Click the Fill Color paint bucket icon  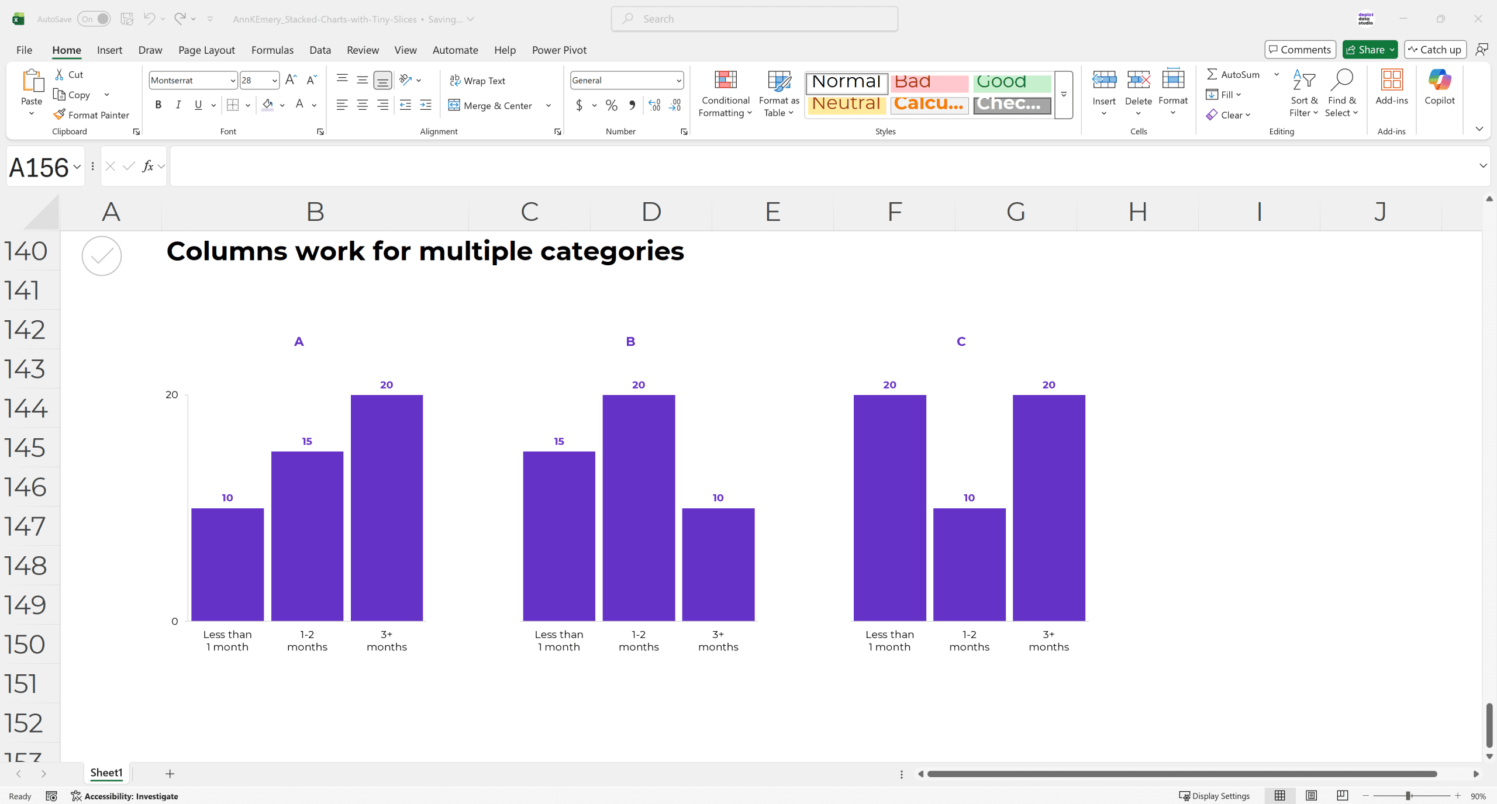pos(268,105)
